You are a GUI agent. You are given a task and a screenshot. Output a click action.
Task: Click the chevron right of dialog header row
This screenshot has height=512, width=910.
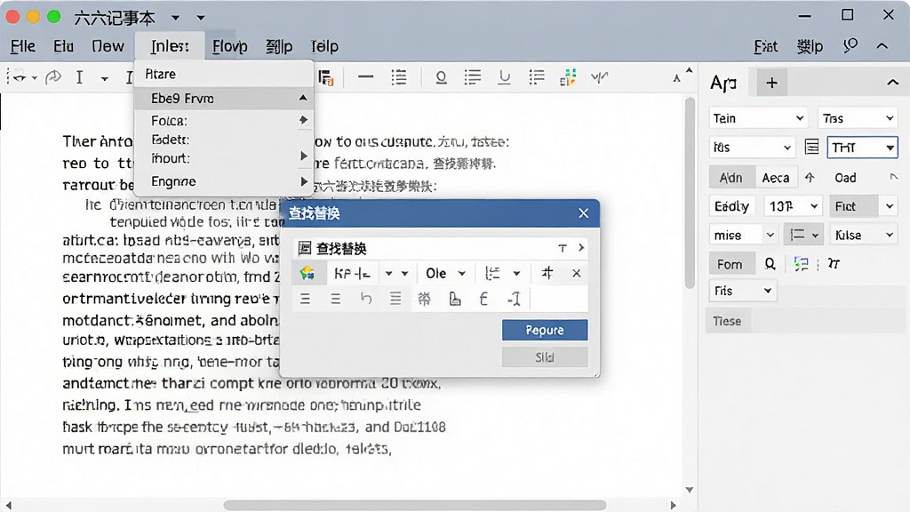[581, 248]
